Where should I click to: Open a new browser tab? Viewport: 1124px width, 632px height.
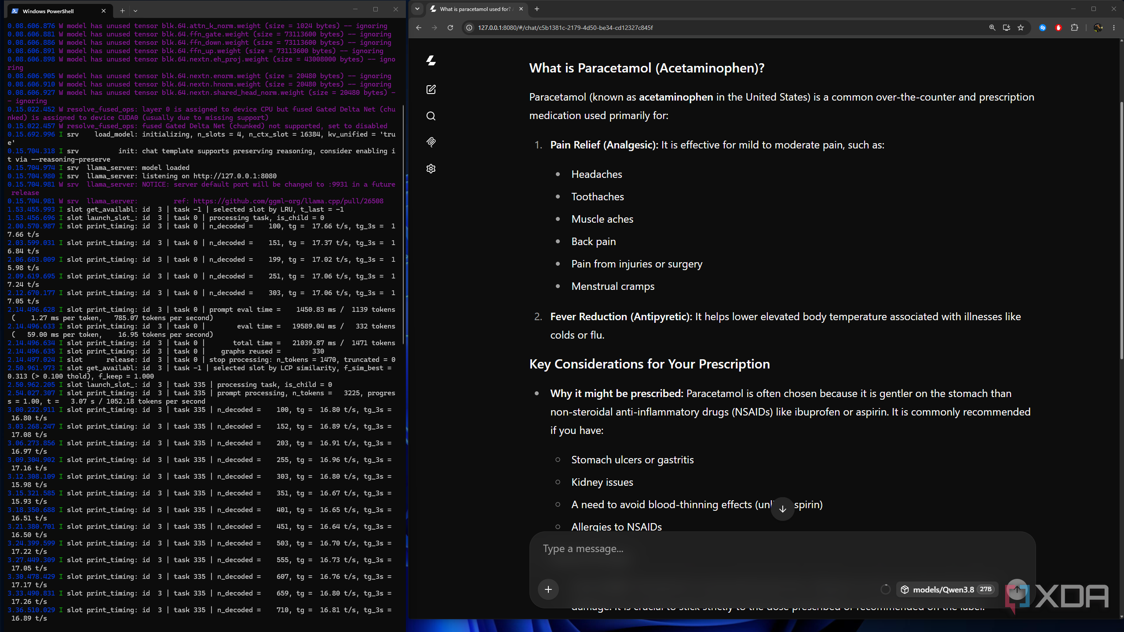[536, 9]
